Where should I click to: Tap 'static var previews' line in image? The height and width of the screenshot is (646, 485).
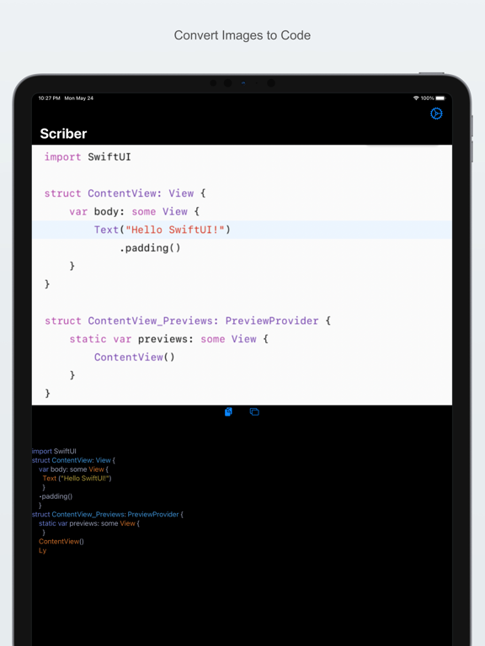click(x=168, y=339)
